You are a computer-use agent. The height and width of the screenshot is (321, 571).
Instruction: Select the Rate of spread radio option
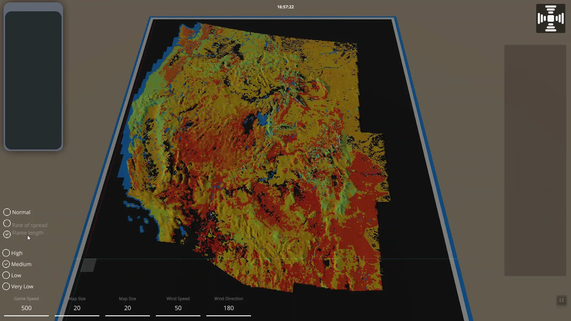tap(7, 224)
